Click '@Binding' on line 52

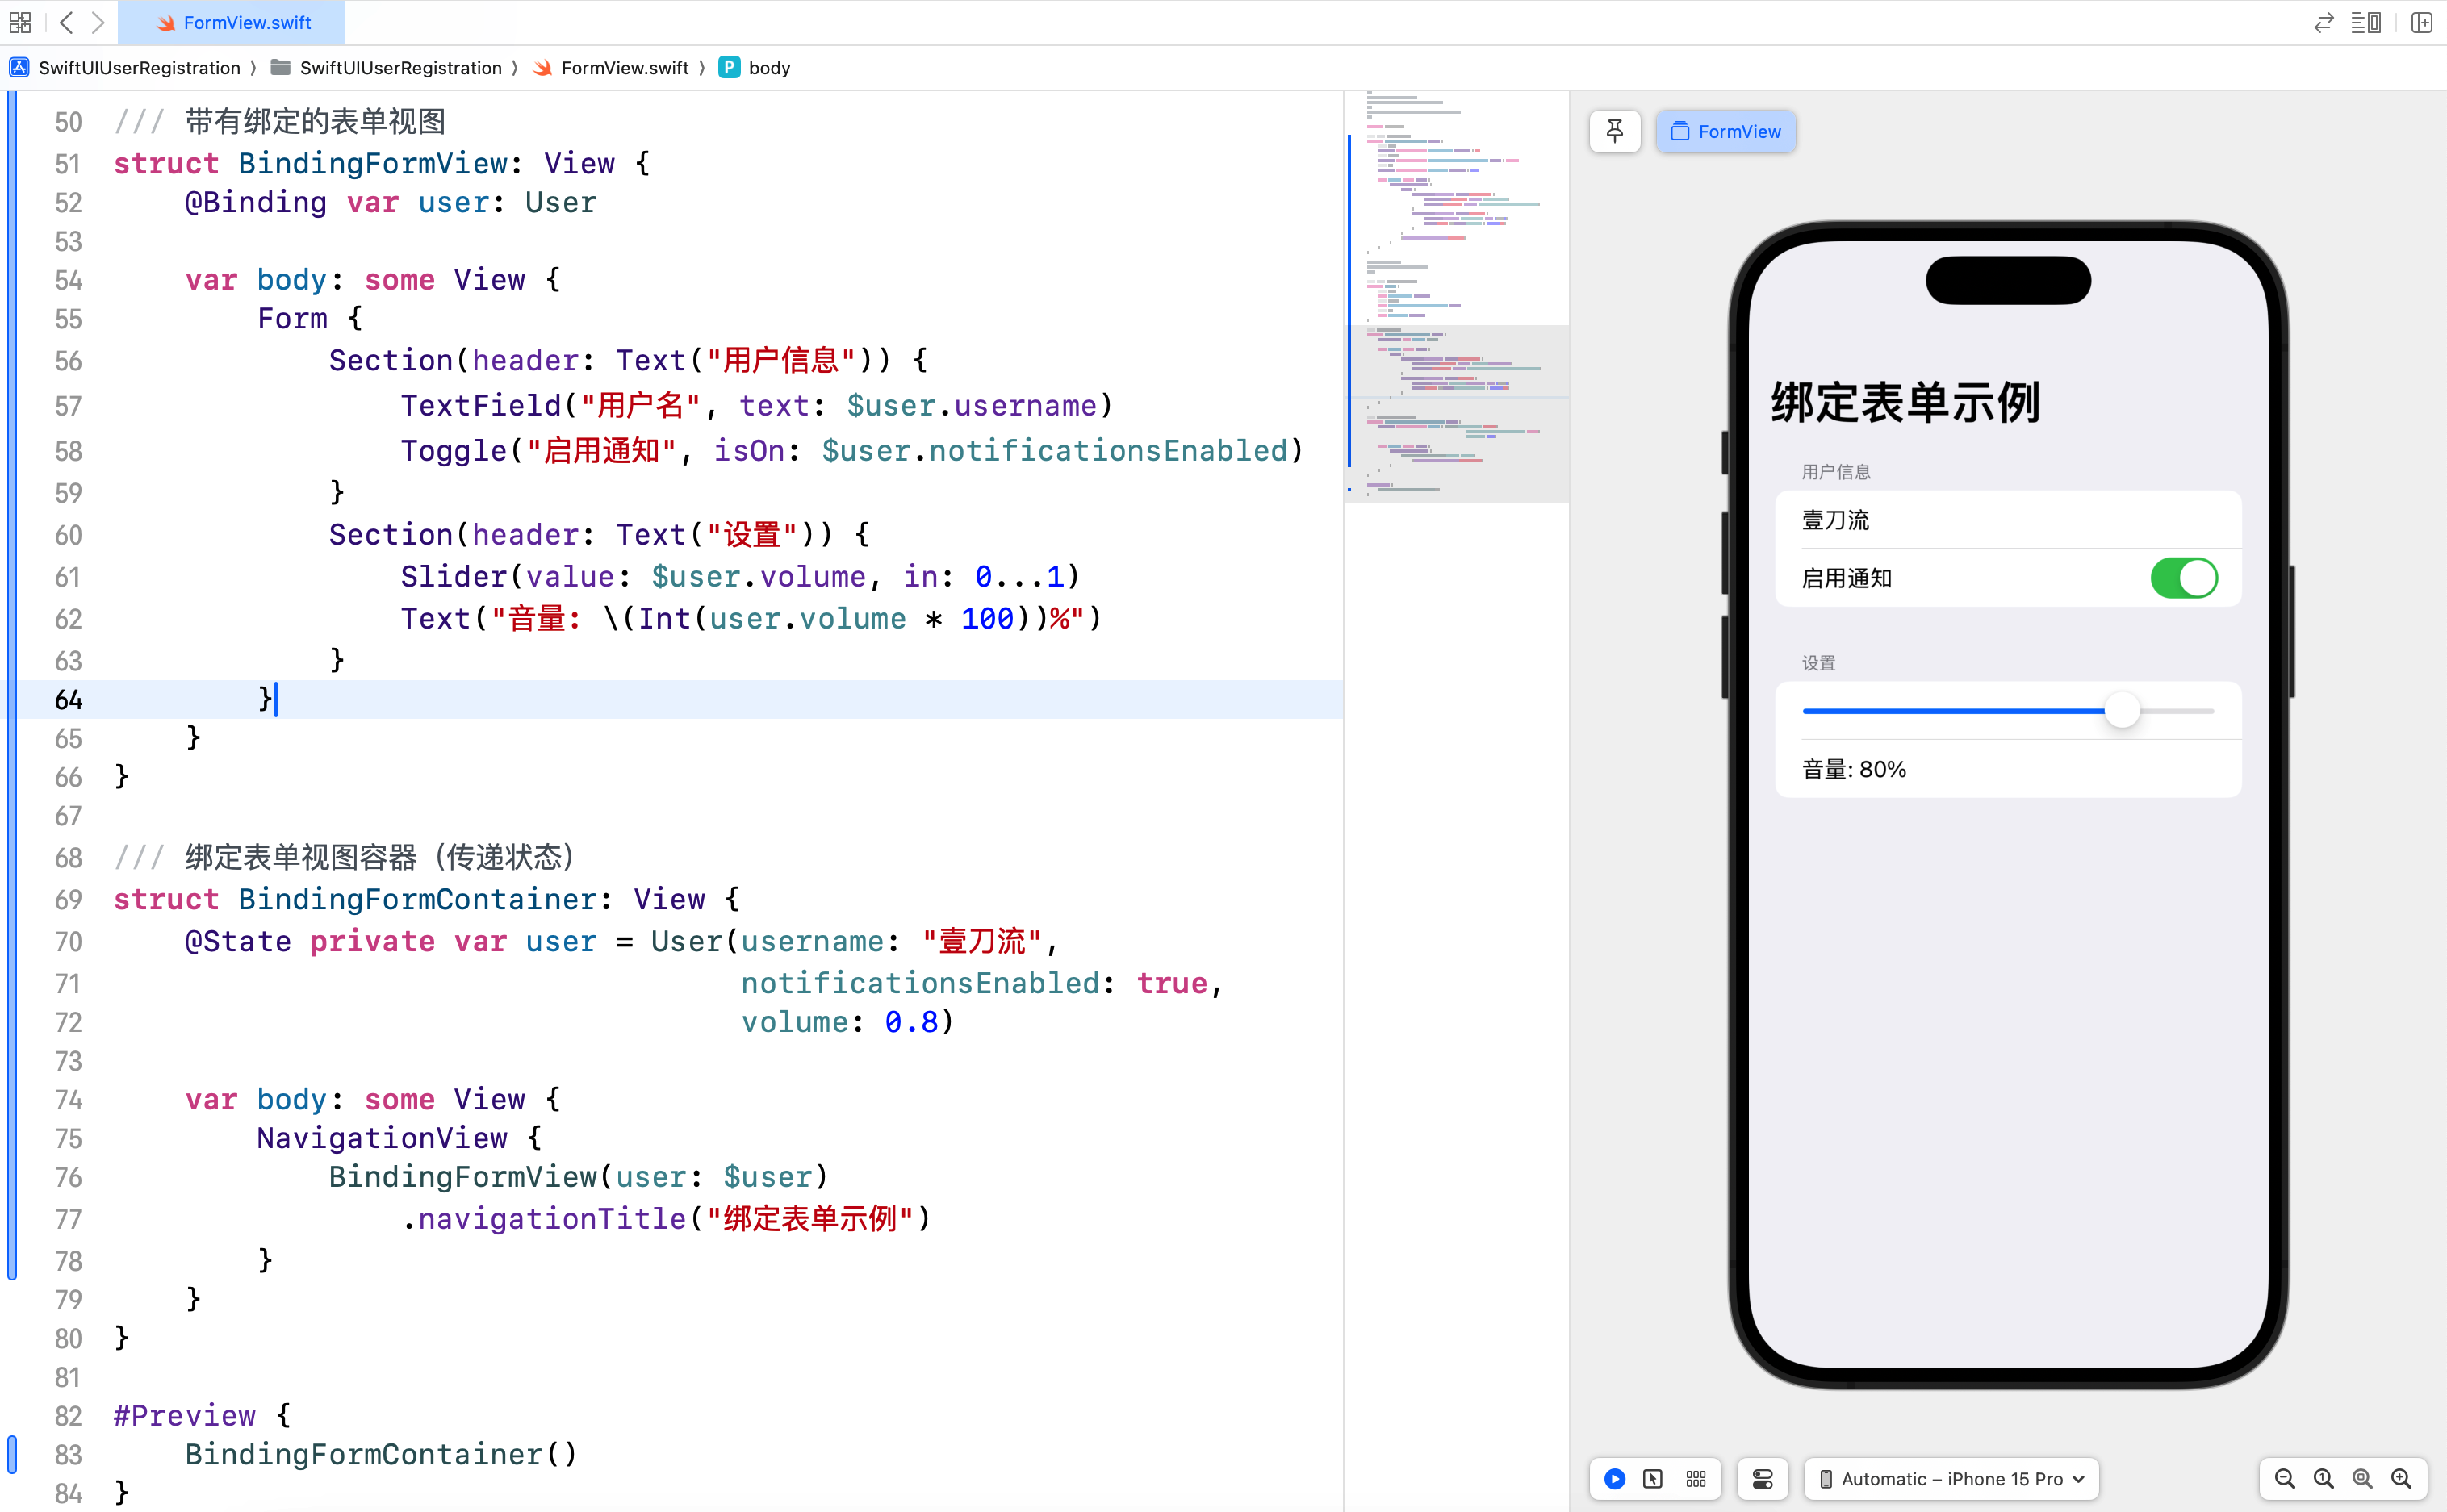click(256, 202)
